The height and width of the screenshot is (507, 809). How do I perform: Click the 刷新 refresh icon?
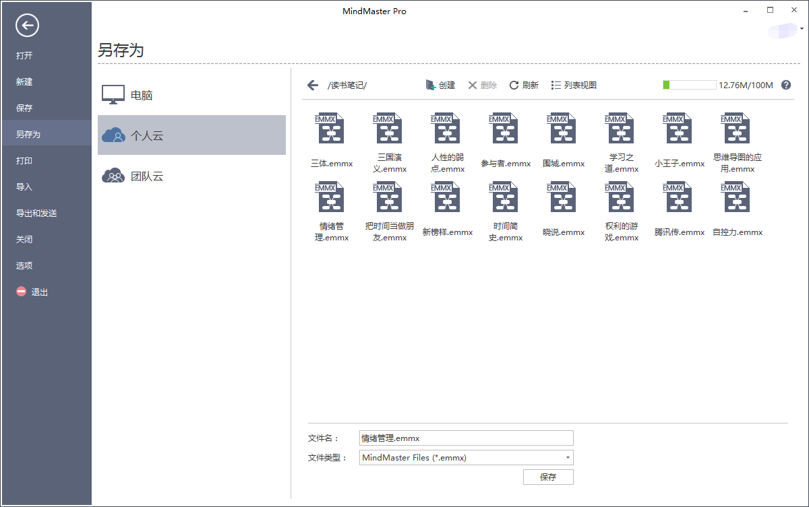[514, 85]
